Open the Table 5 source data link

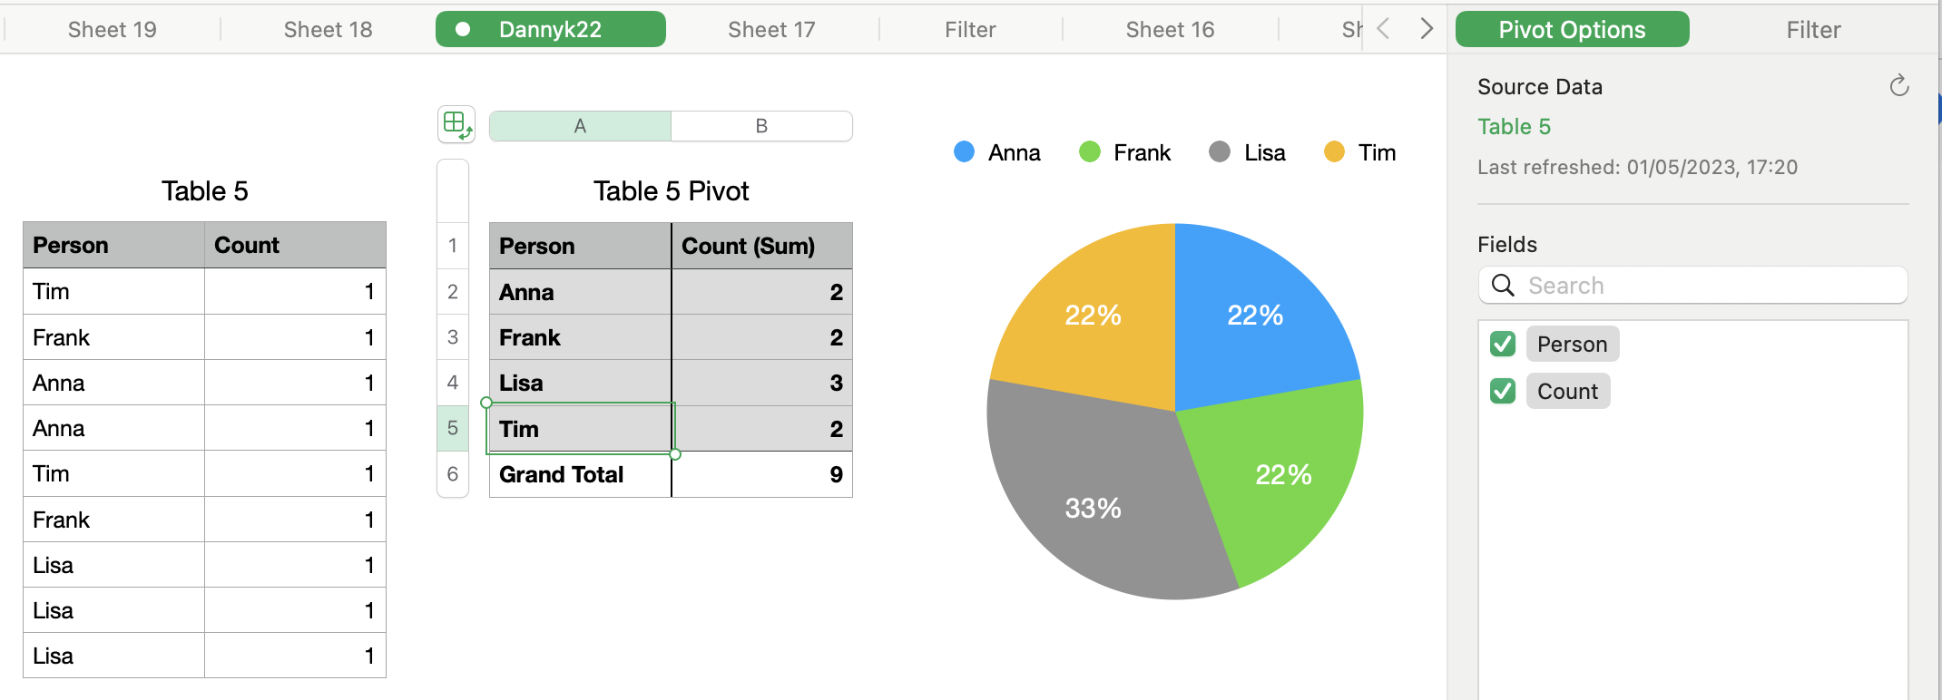(1514, 127)
